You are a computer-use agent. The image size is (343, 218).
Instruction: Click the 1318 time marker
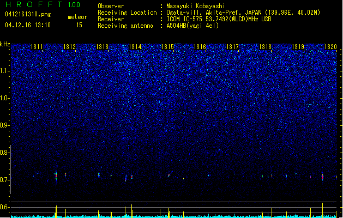265,46
